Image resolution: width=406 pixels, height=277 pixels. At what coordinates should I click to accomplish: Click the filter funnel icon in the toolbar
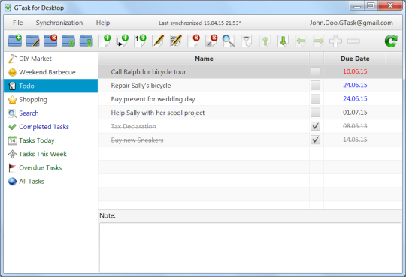[x=247, y=41]
